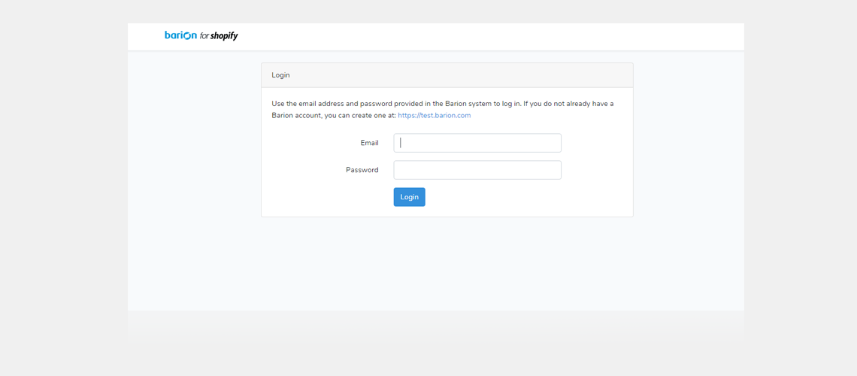The width and height of the screenshot is (857, 376).
Task: Click the circular symbol in barion logo
Action: [188, 36]
